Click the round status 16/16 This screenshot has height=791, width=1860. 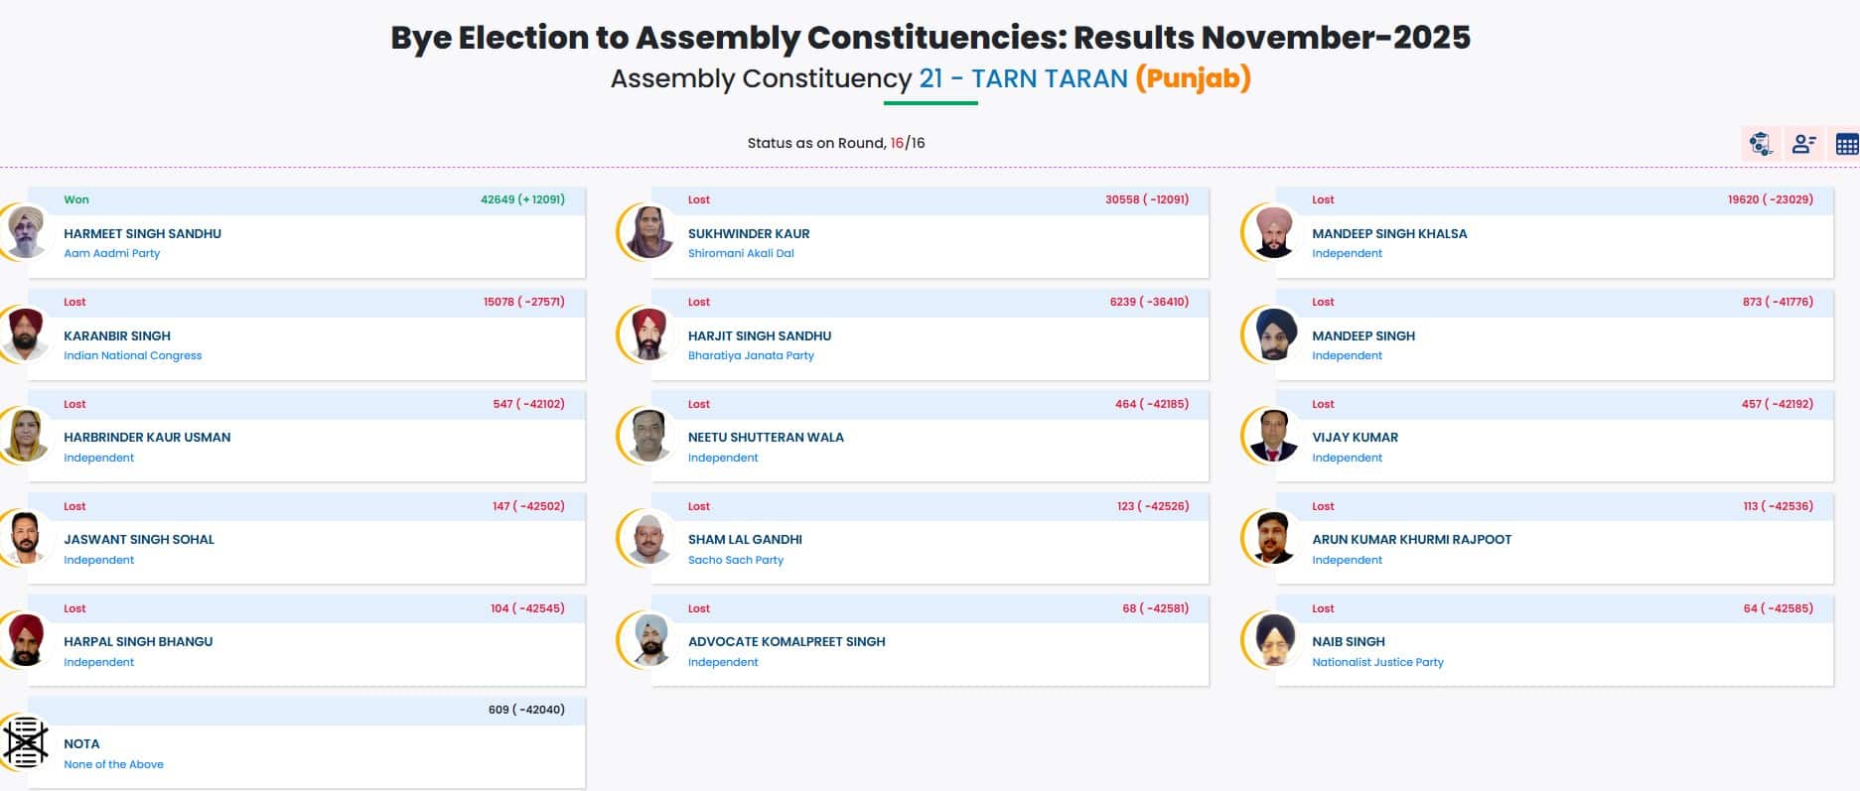[909, 142]
